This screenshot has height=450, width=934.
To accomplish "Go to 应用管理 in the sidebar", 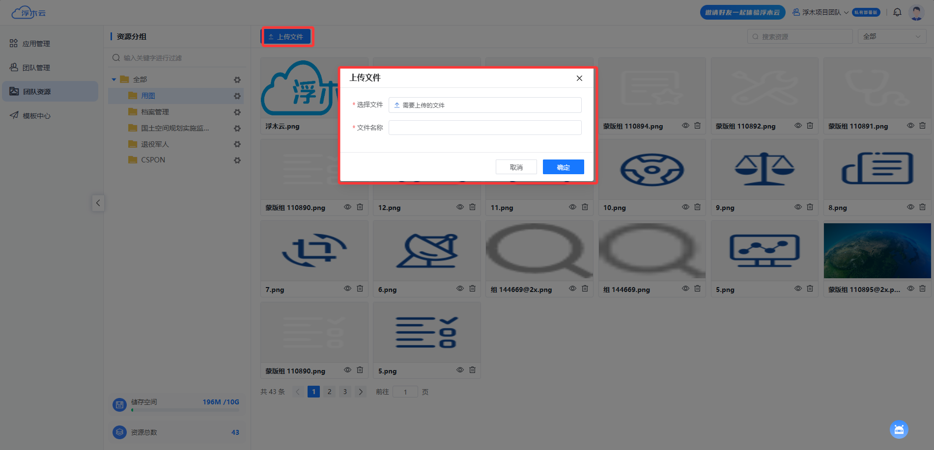I will [36, 44].
